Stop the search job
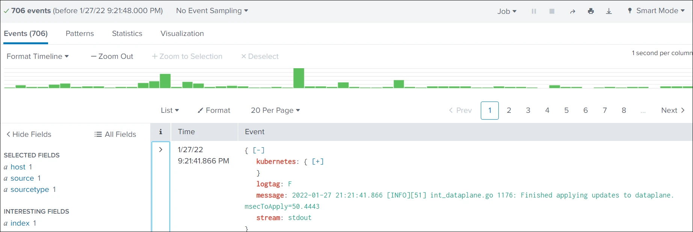This screenshot has height=232, width=693. point(552,11)
